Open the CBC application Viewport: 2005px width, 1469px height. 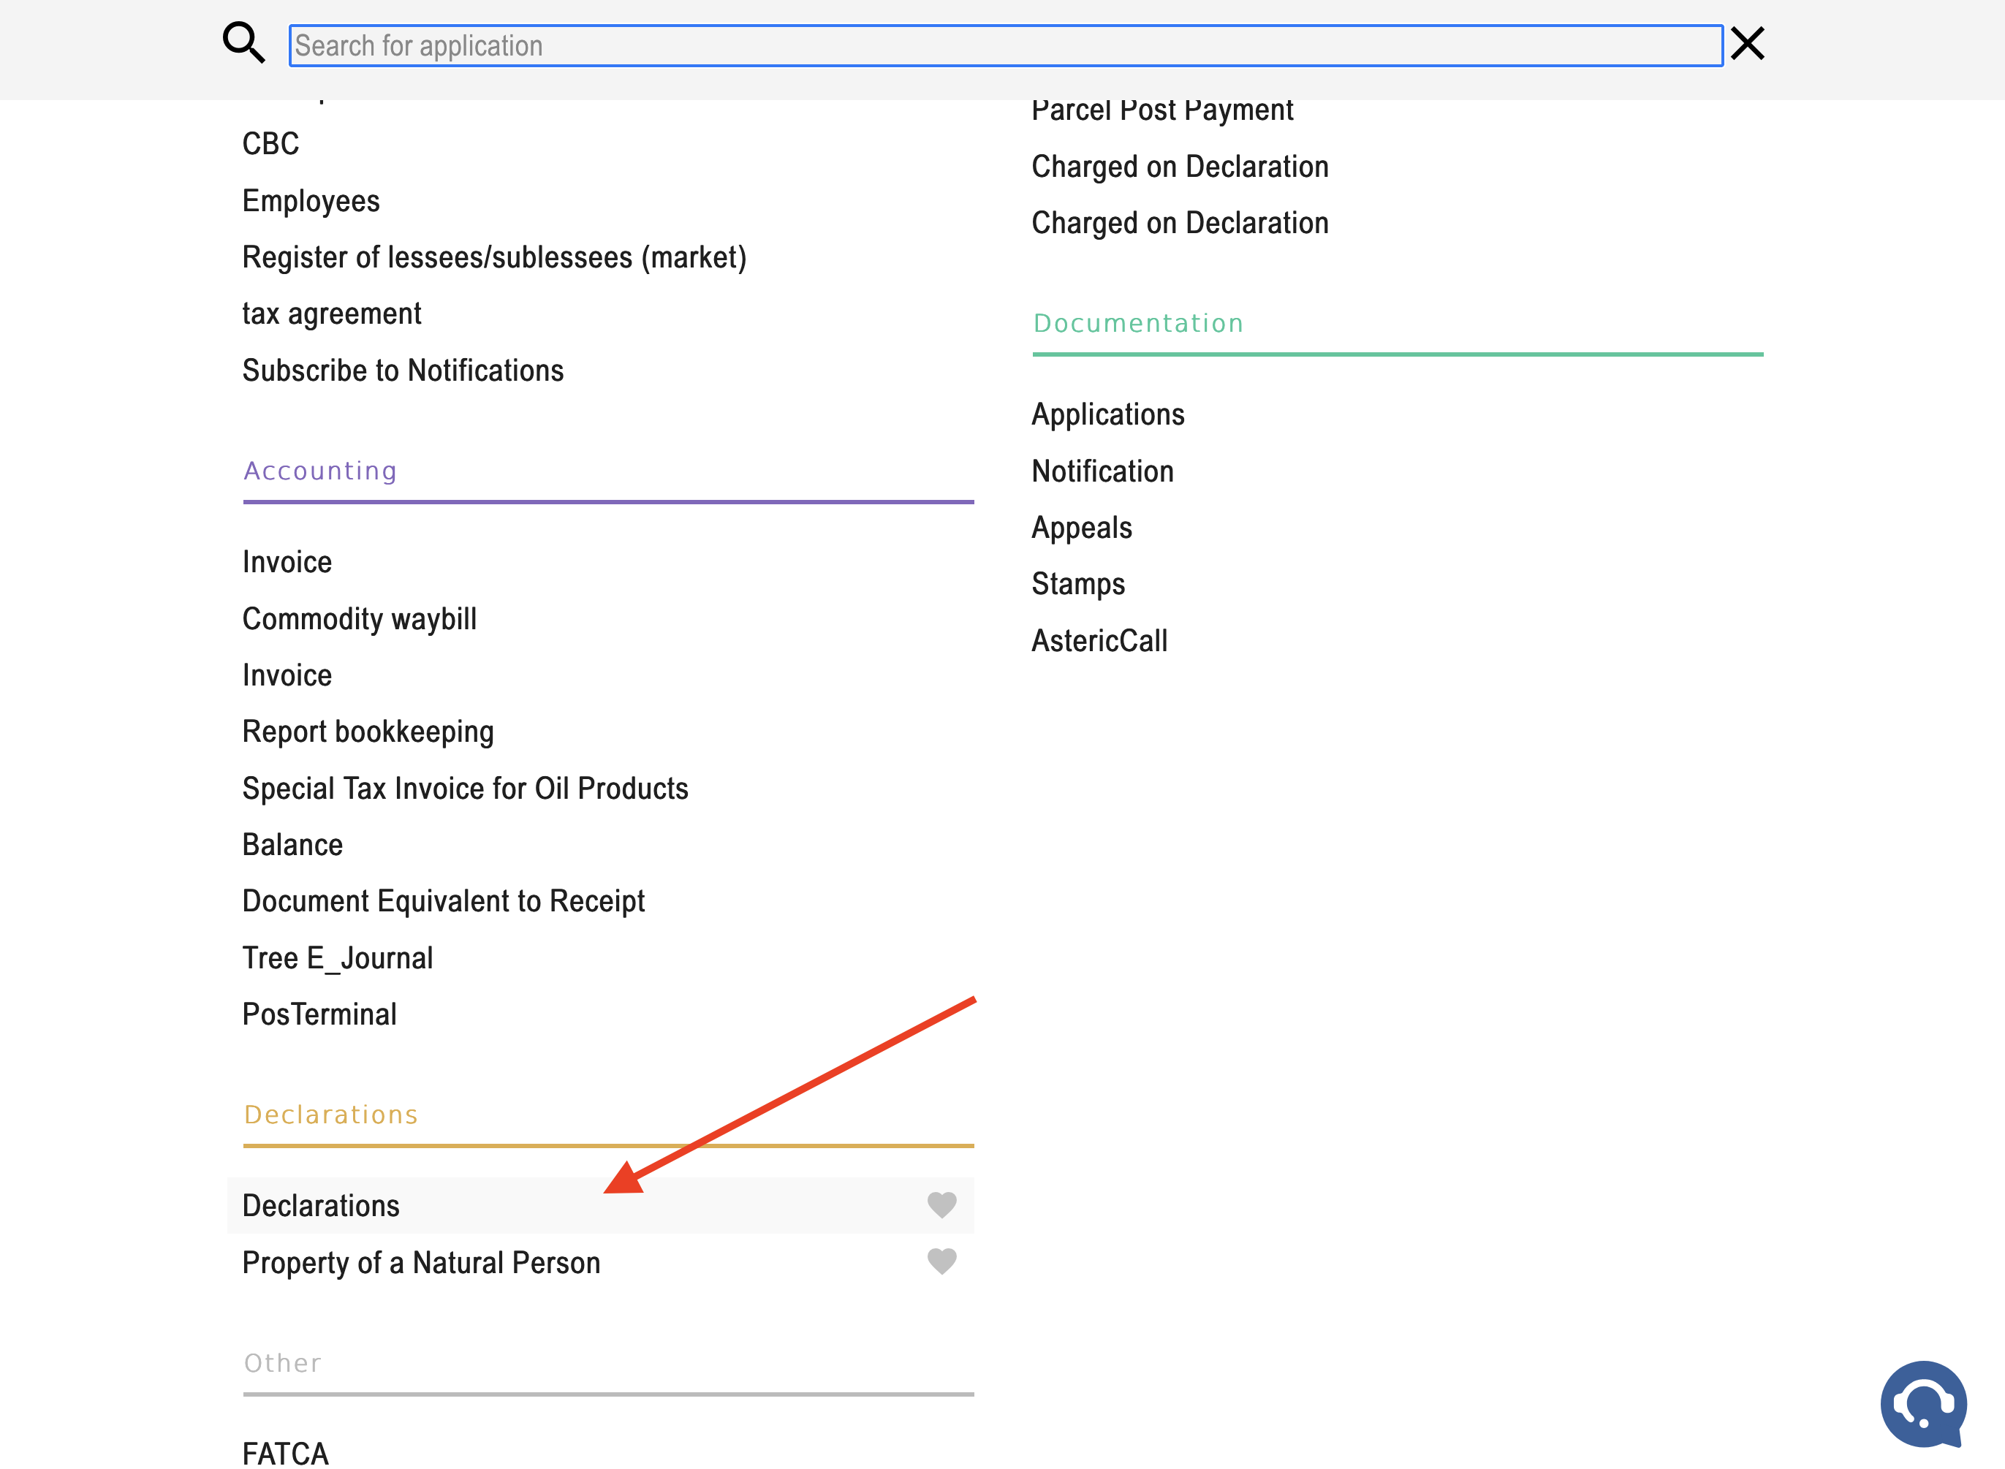pyautogui.click(x=271, y=144)
